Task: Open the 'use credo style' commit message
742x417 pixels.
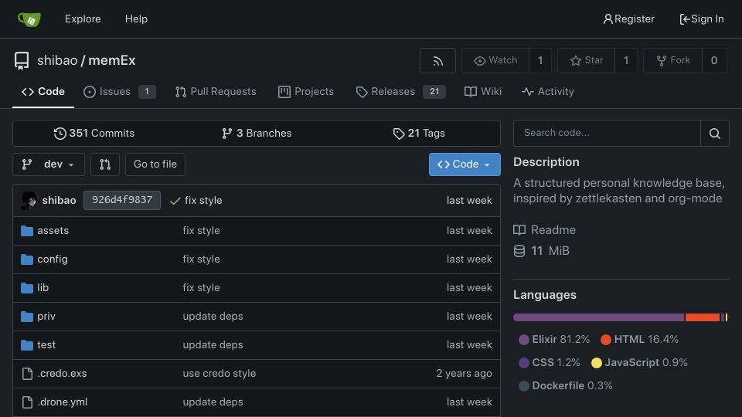Action: click(x=219, y=374)
